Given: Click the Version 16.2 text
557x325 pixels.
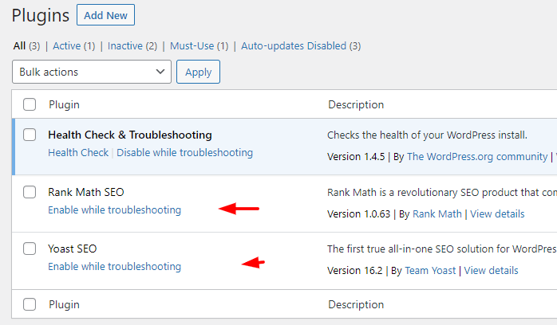Looking at the screenshot, I should click(354, 271).
